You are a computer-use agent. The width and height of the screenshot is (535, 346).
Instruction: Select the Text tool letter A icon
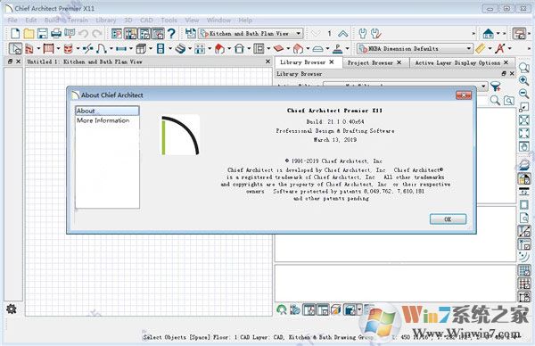coord(500,48)
